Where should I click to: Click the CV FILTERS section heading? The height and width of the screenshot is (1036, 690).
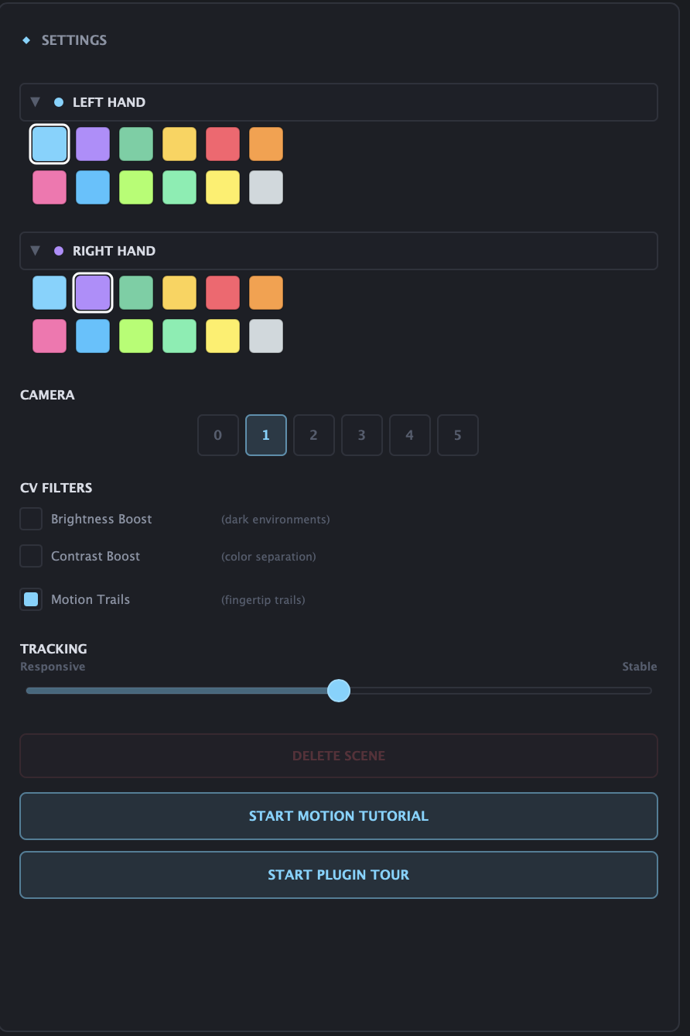coord(56,488)
